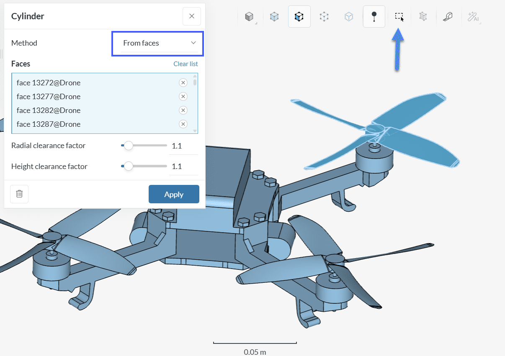Activate the box selection tool
505x356 pixels.
(399, 17)
